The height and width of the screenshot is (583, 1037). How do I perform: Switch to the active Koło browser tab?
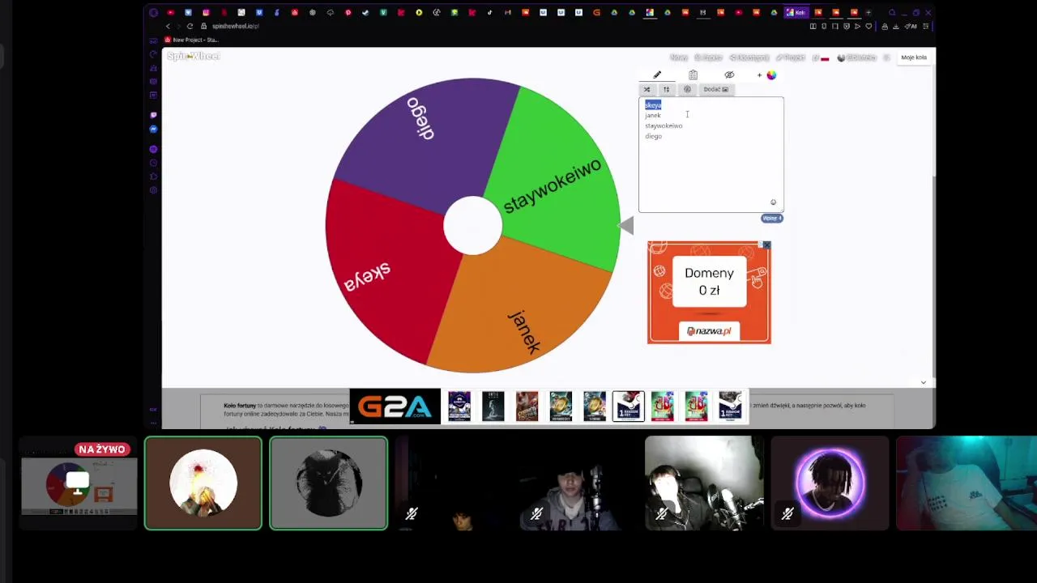797,12
